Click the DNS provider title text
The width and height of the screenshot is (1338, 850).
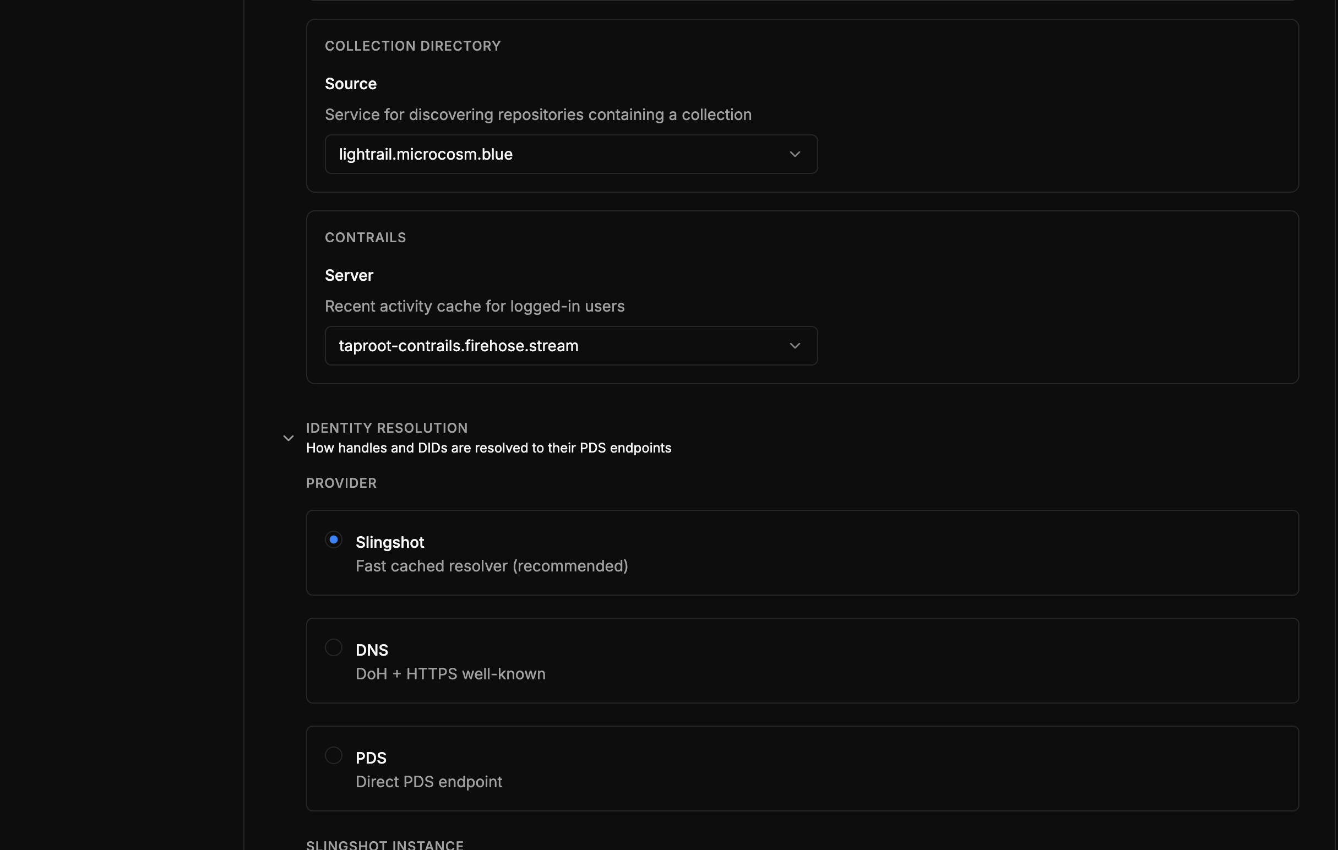(372, 650)
